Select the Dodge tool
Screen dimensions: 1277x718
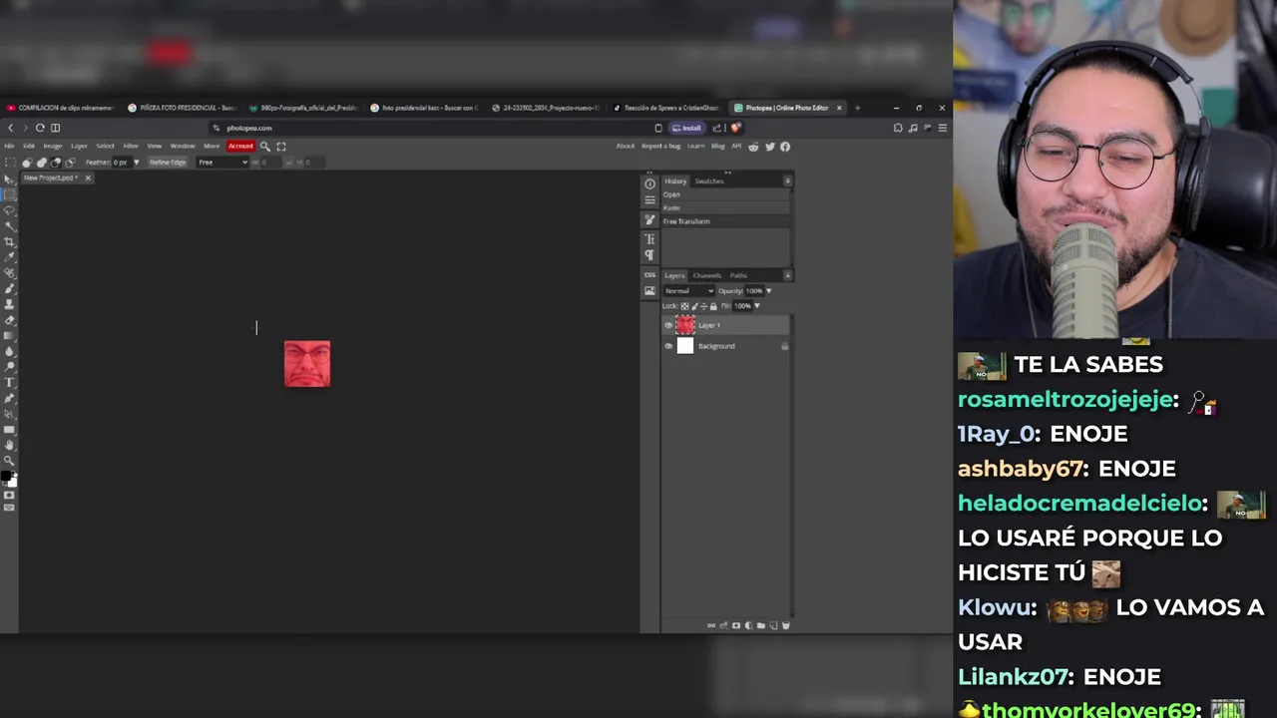tap(10, 367)
